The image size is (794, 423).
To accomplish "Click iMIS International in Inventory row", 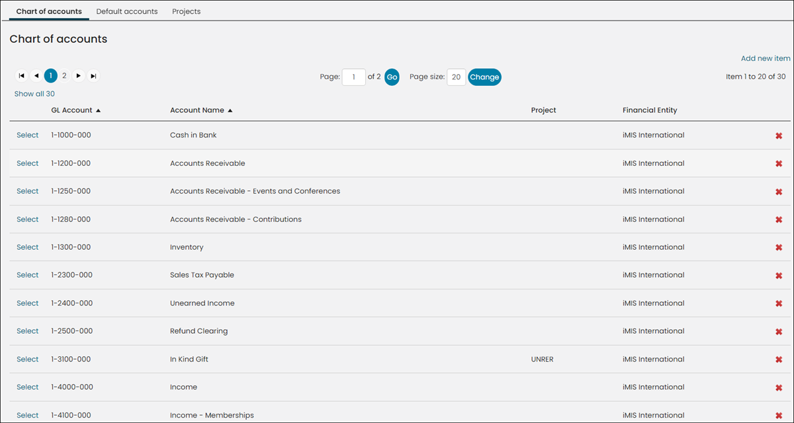I will click(x=654, y=247).
